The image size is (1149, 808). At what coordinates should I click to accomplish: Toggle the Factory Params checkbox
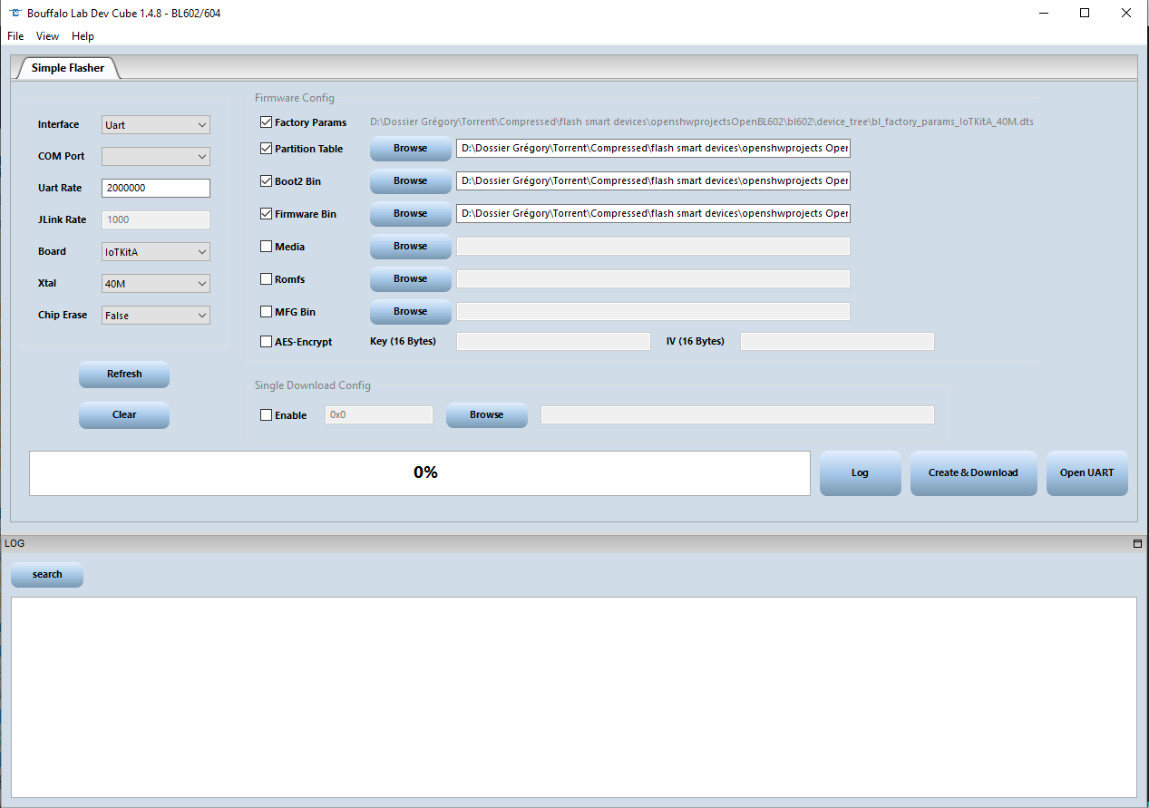click(x=266, y=122)
